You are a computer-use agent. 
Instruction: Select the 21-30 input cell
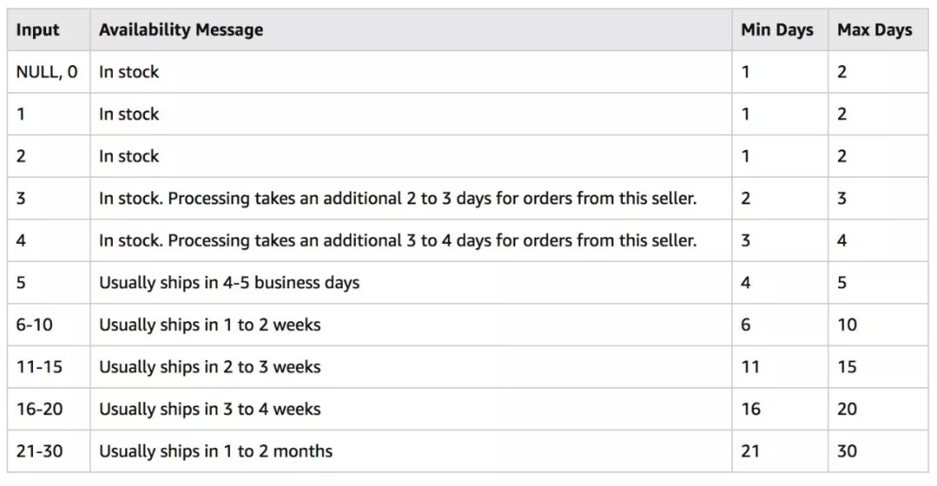pos(39,451)
